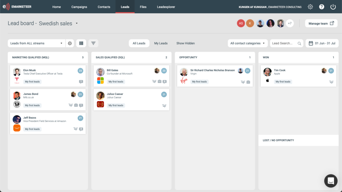
Task: Click the Manage team button
Action: point(321,23)
